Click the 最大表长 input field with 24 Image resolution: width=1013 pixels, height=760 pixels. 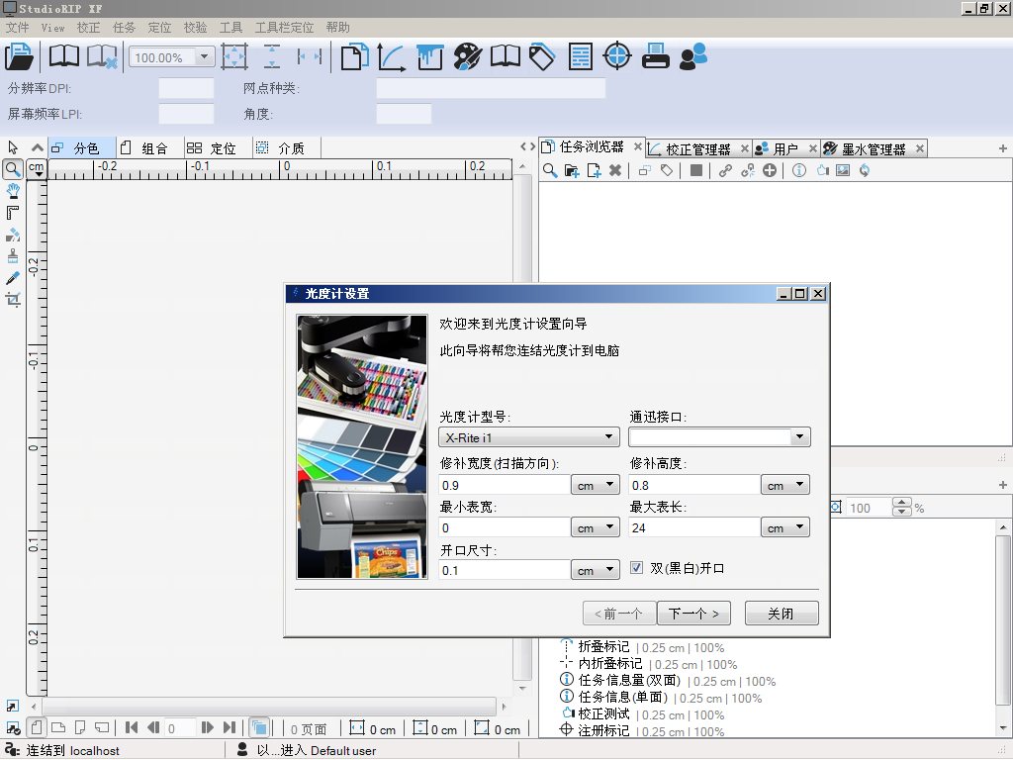693,527
